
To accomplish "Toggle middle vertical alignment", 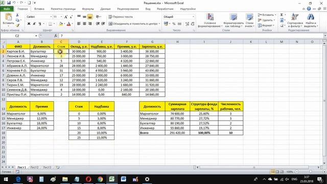I will pyautogui.click(x=84, y=16).
